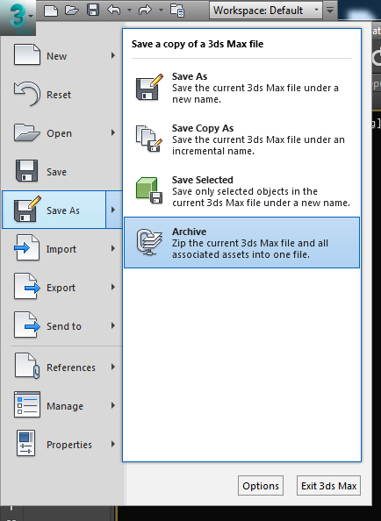Expand the Manage submenu arrow
Image resolution: width=381 pixels, height=521 pixels.
113,405
